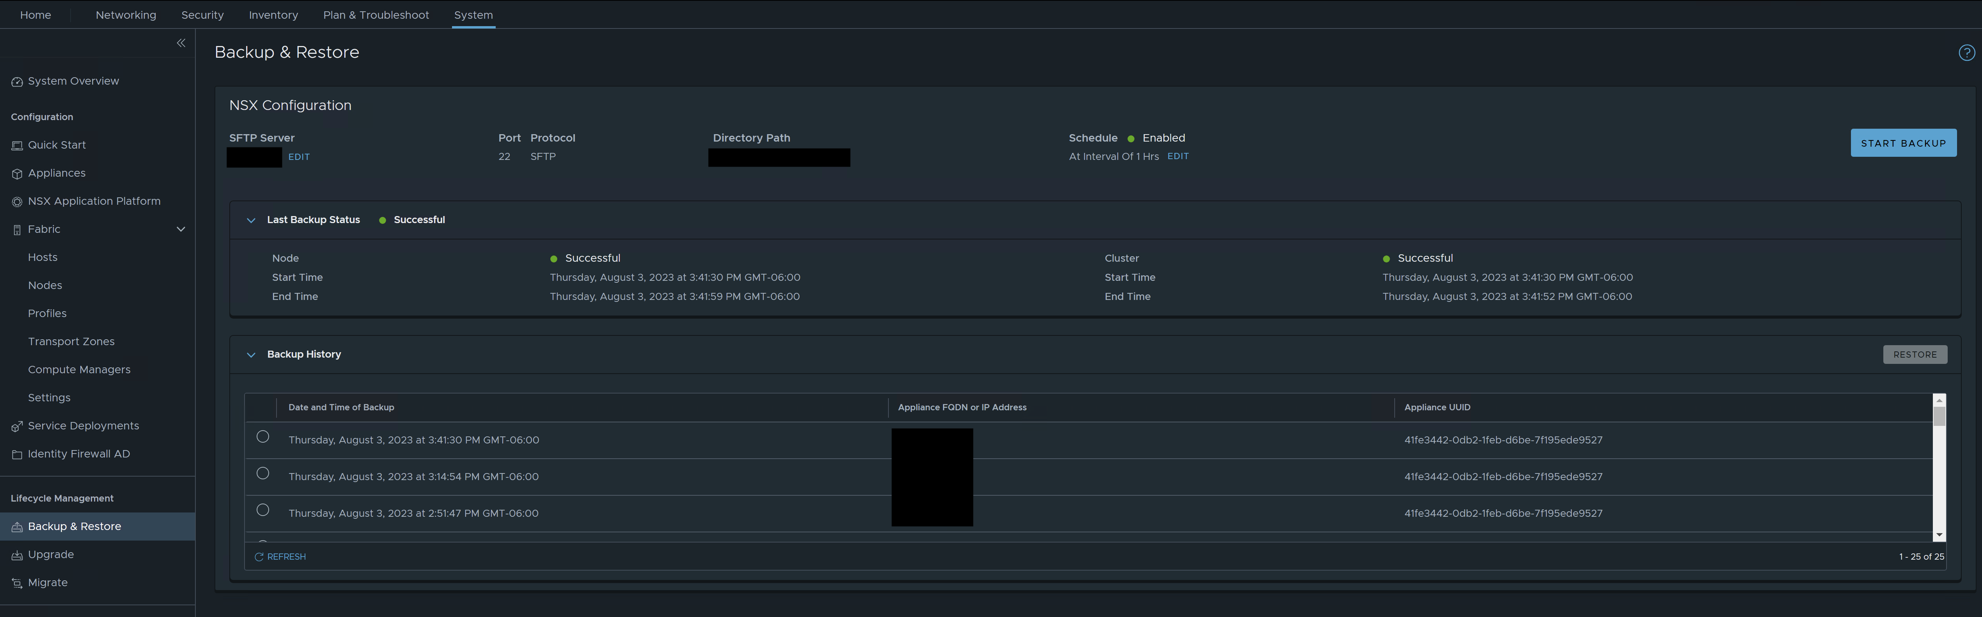
Task: Open Upgrade under Lifecycle Management
Action: tap(51, 555)
